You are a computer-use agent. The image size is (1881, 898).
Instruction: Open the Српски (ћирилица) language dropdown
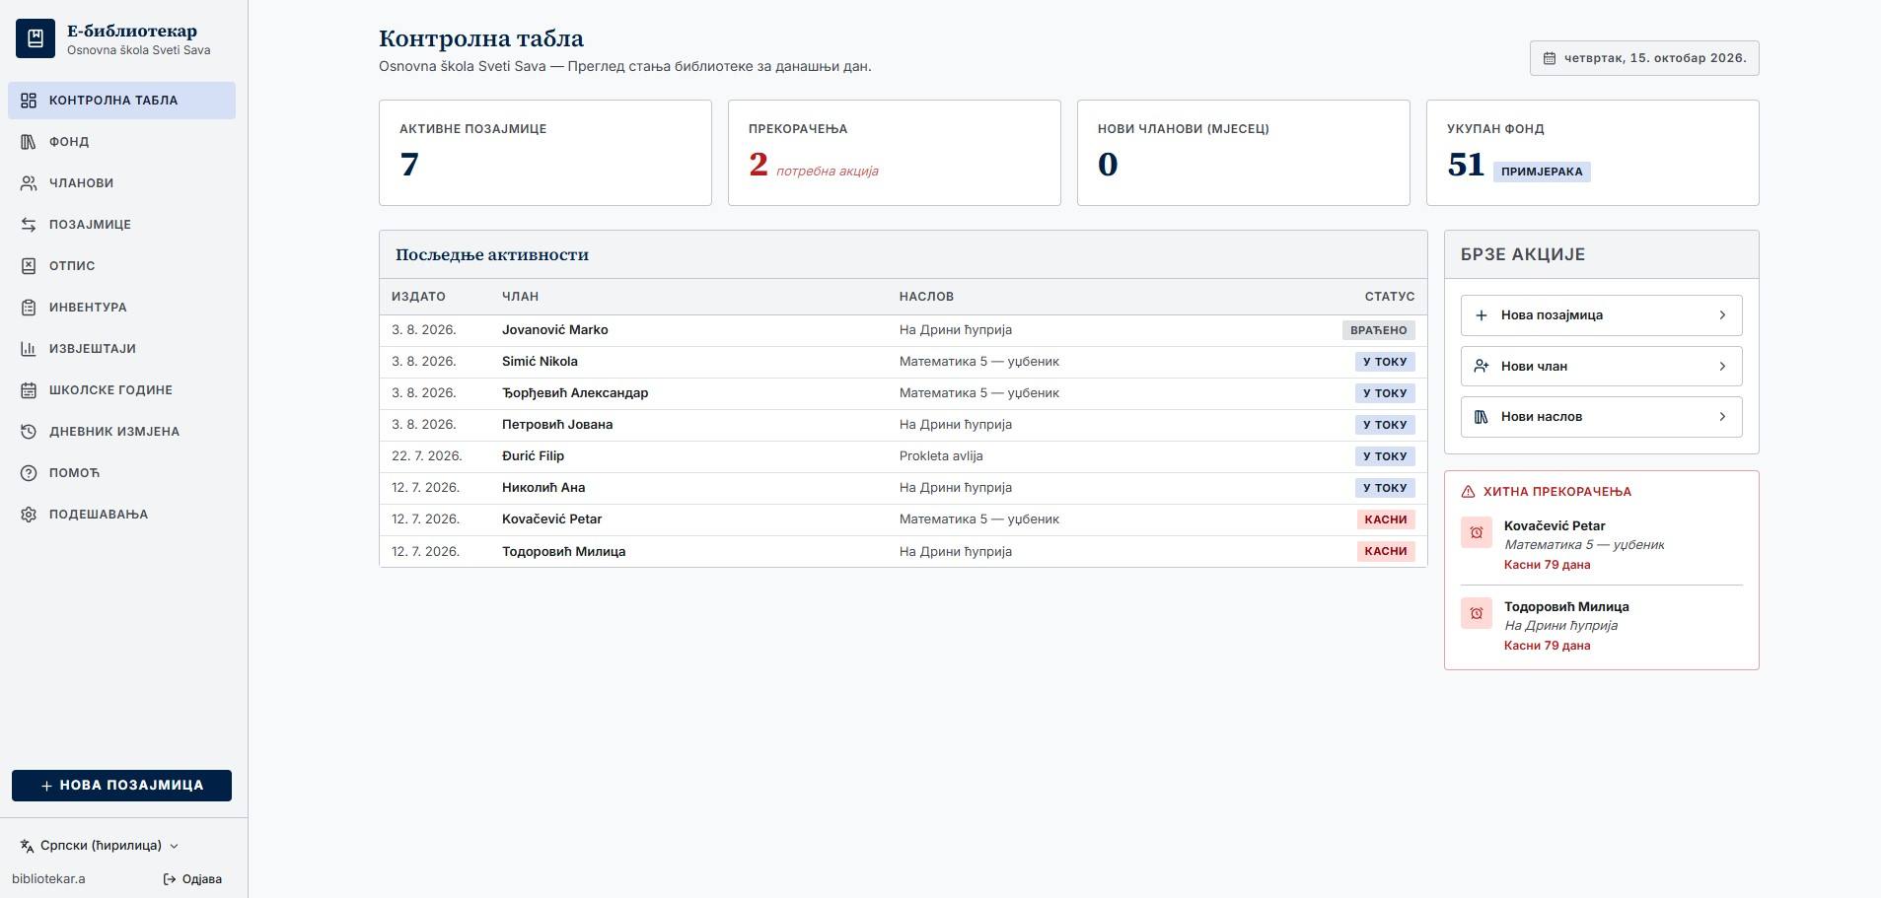click(x=100, y=846)
